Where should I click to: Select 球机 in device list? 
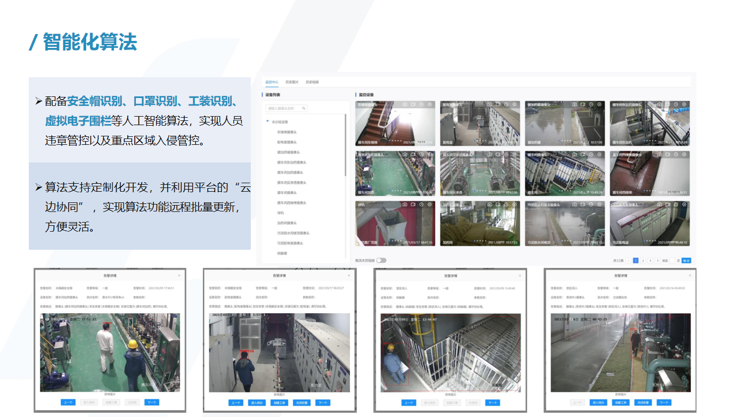tap(280, 212)
